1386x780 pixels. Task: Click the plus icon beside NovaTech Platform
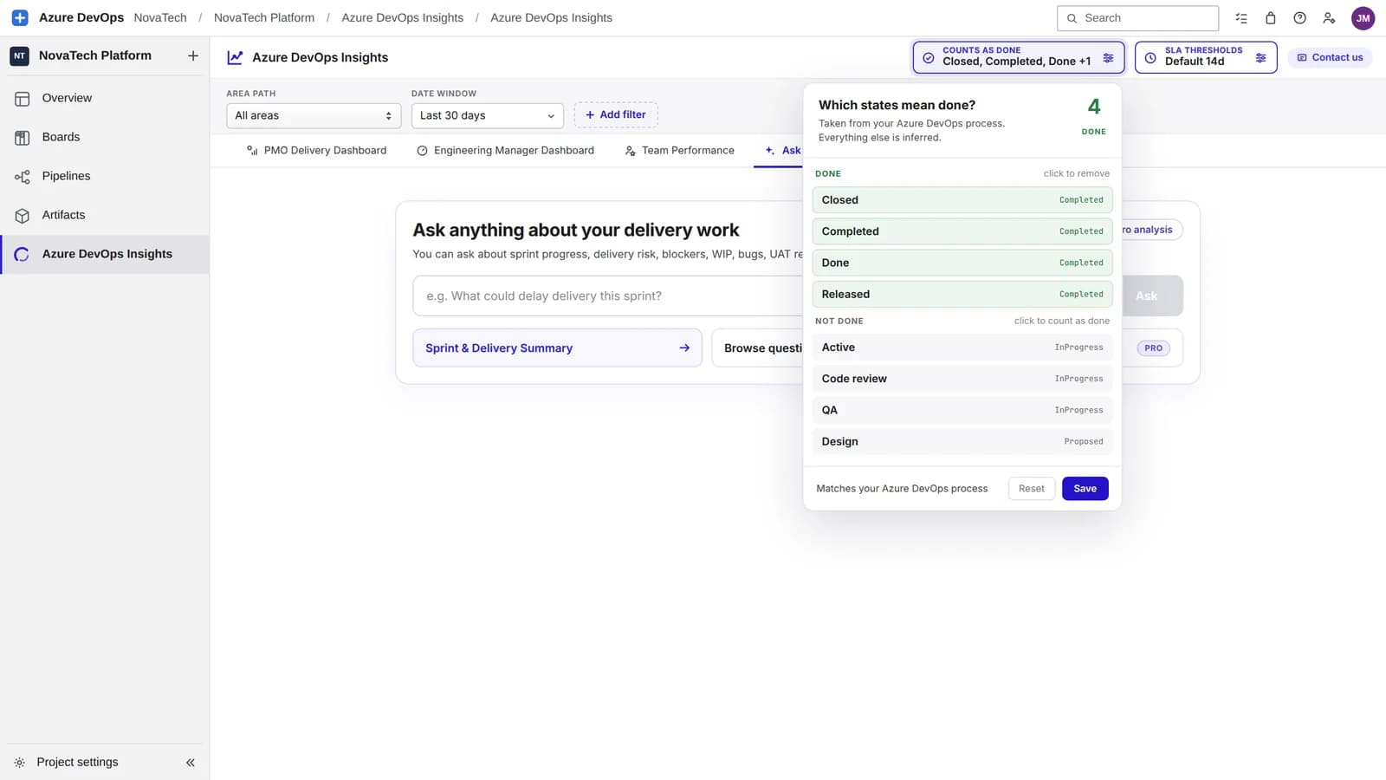[192, 55]
